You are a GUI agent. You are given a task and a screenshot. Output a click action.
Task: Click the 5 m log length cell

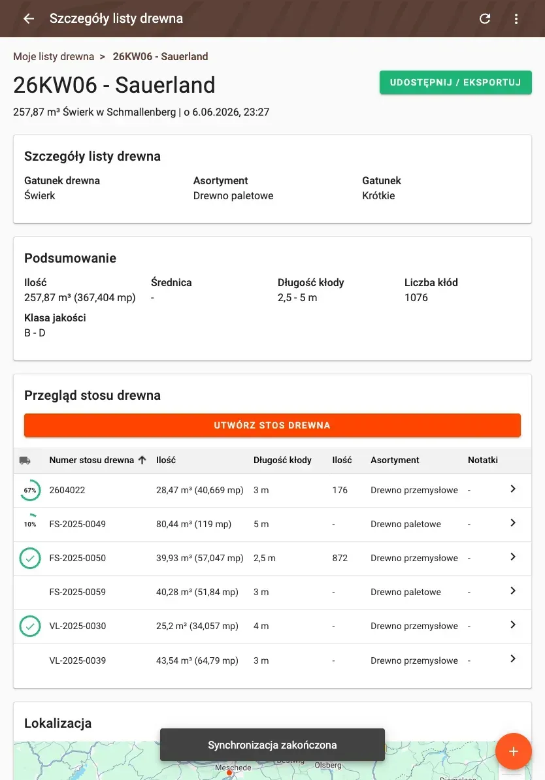(x=261, y=524)
